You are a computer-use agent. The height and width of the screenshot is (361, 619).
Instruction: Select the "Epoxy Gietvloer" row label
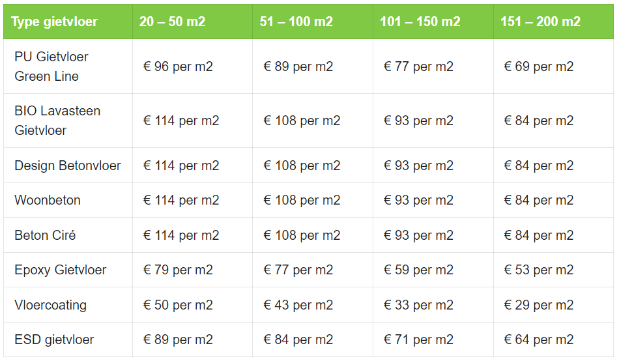click(x=61, y=270)
